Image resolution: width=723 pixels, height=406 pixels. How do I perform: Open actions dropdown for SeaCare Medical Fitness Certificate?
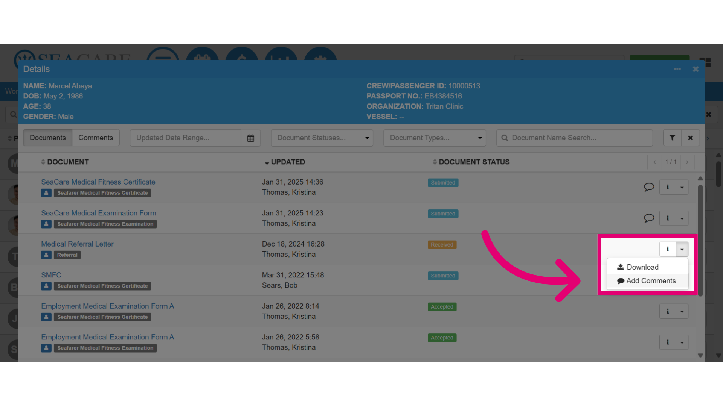[x=682, y=187]
